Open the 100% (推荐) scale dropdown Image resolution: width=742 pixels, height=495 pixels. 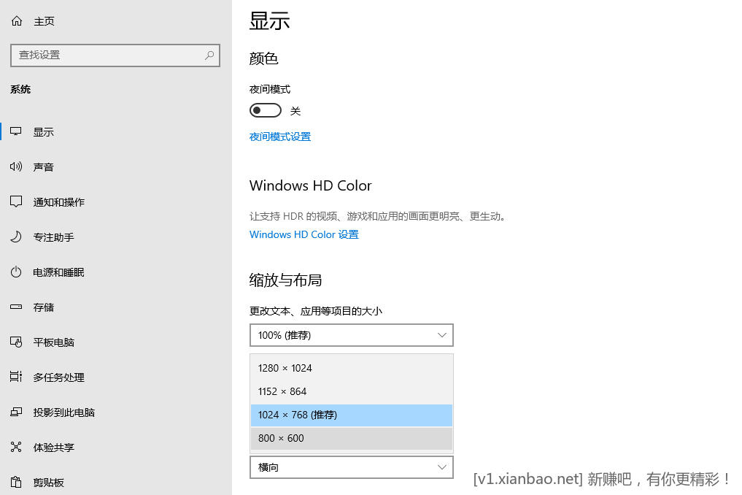351,335
